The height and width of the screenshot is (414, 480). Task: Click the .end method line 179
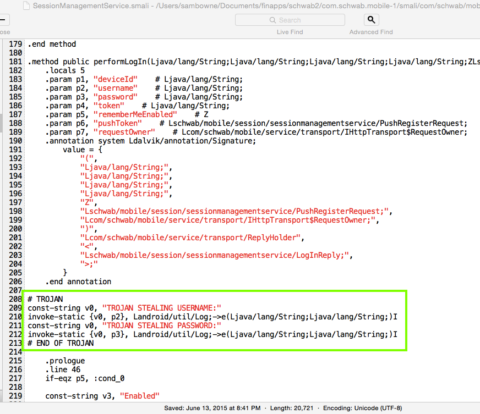click(52, 44)
